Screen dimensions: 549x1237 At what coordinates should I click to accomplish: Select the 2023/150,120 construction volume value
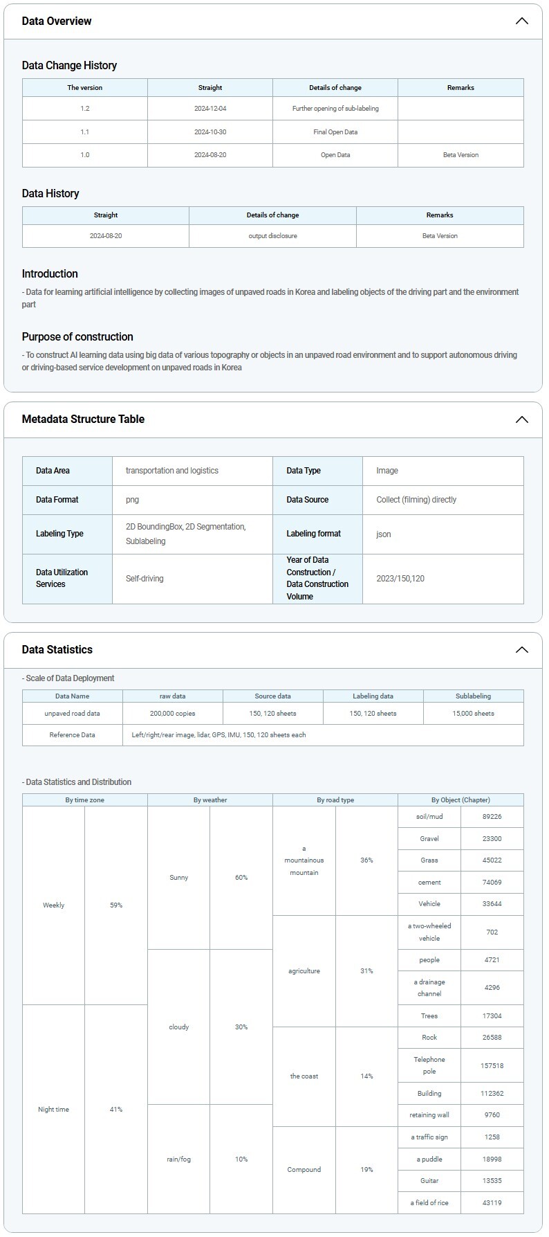[400, 579]
